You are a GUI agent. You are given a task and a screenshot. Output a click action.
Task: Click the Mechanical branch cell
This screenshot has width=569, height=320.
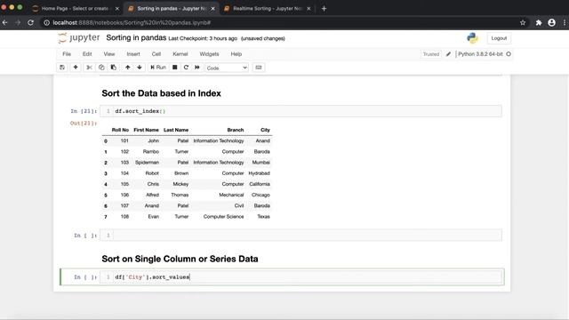231,195
